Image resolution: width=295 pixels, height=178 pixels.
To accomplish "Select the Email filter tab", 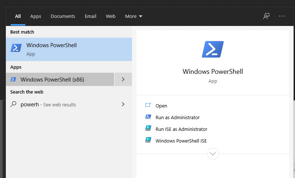I will [x=90, y=16].
